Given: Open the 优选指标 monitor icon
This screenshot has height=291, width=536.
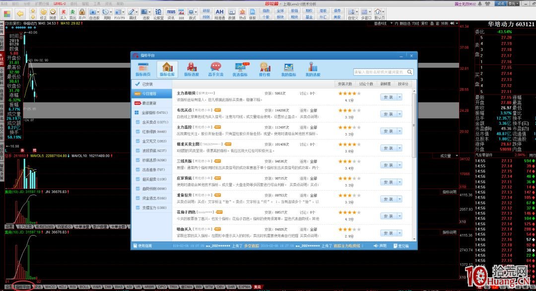Looking at the screenshot, I should (x=240, y=69).
